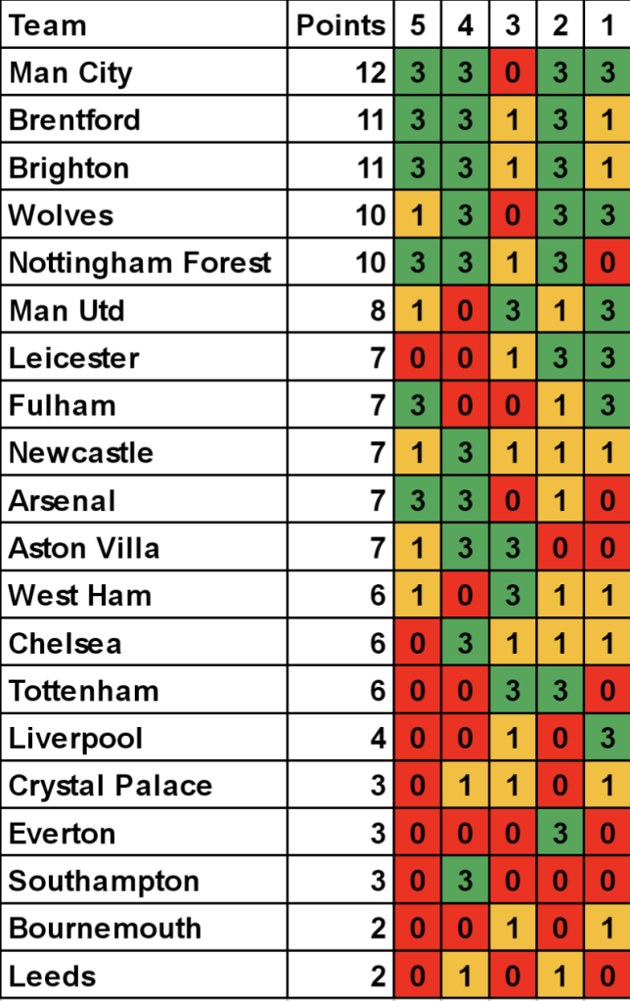Click the Leeds team name

click(53, 976)
